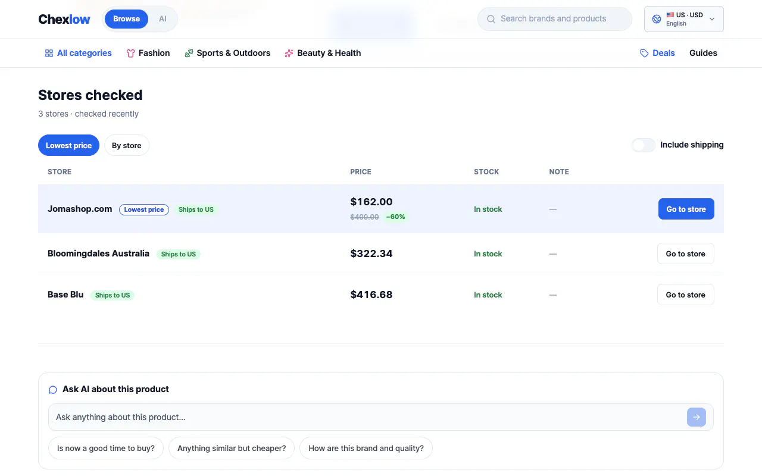
Task: Click the Deals tag icon
Action: click(x=644, y=54)
